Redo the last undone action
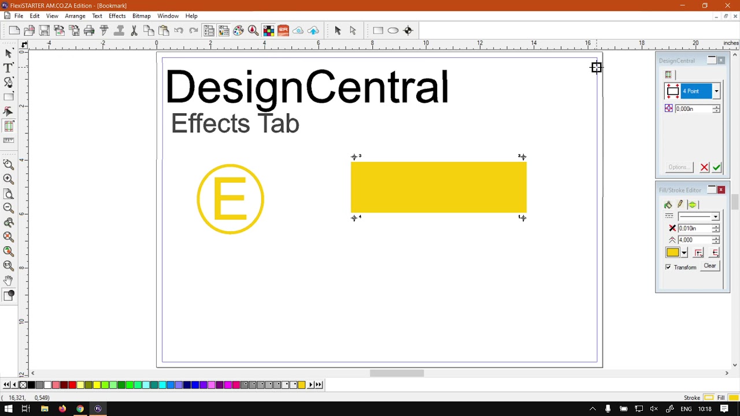Image resolution: width=740 pixels, height=416 pixels. click(x=194, y=31)
